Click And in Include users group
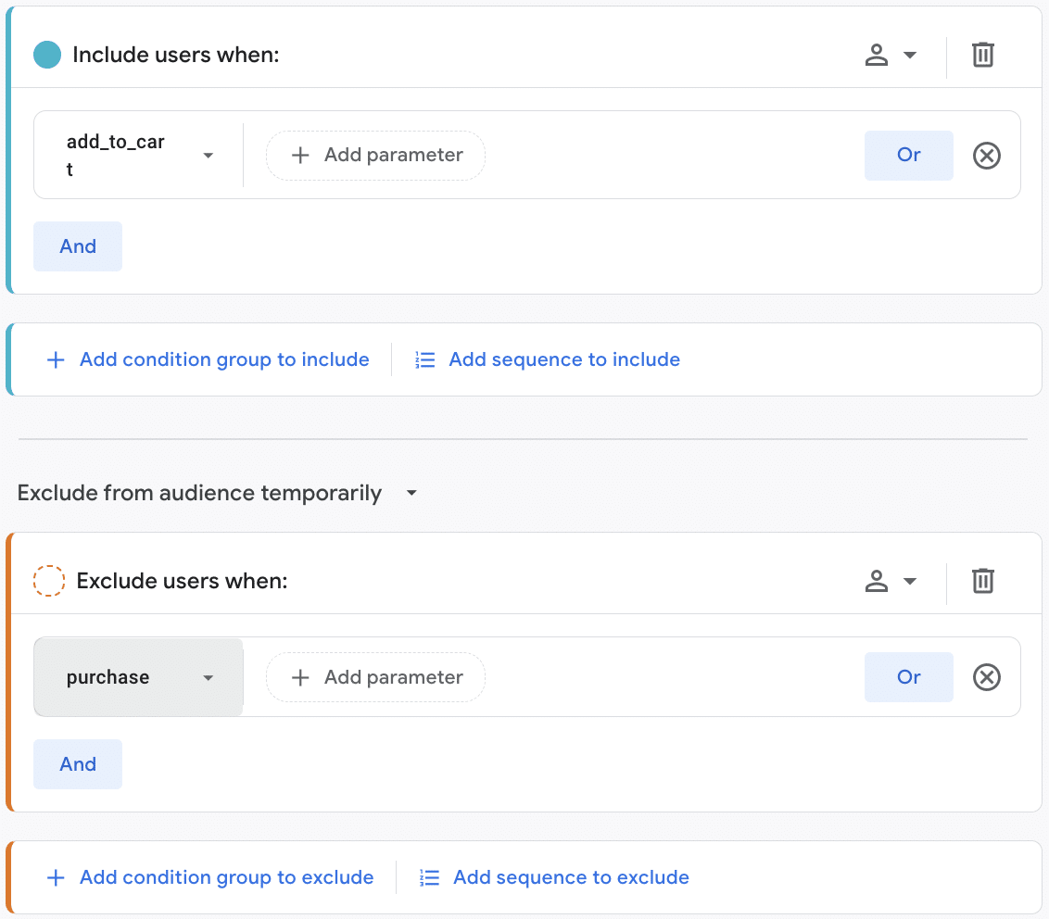The height and width of the screenshot is (919, 1049). [78, 246]
